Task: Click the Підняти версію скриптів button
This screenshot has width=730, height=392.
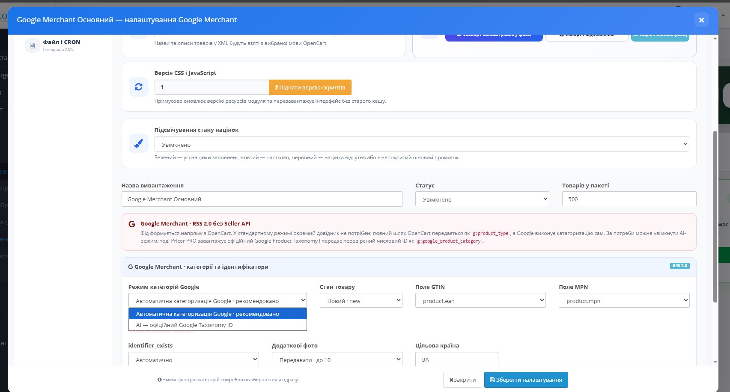Action: 310,87
